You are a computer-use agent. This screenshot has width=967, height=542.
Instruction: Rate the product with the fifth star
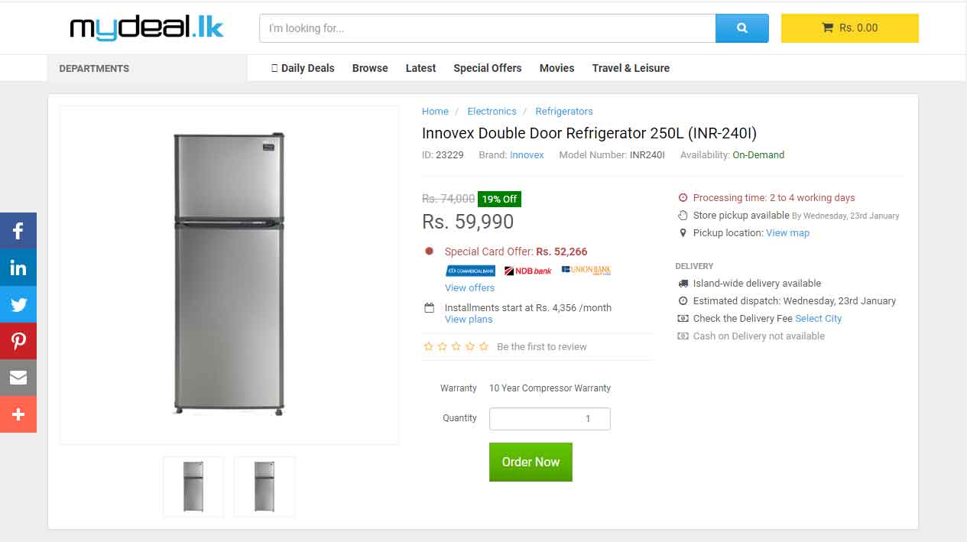(484, 346)
